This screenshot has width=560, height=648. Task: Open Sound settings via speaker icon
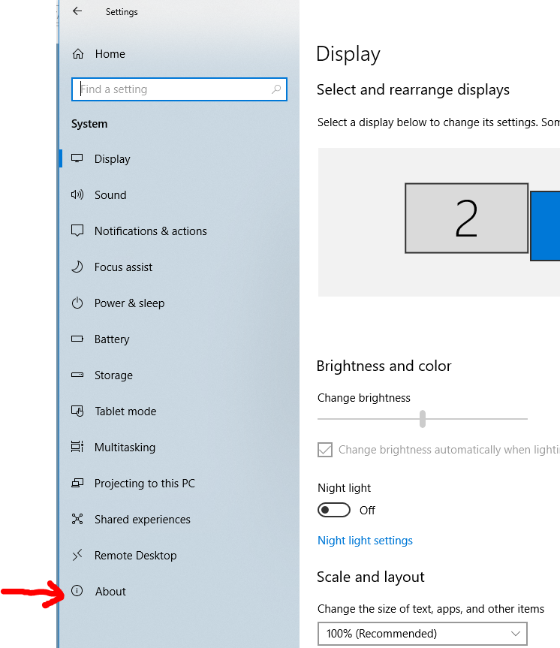coord(77,195)
